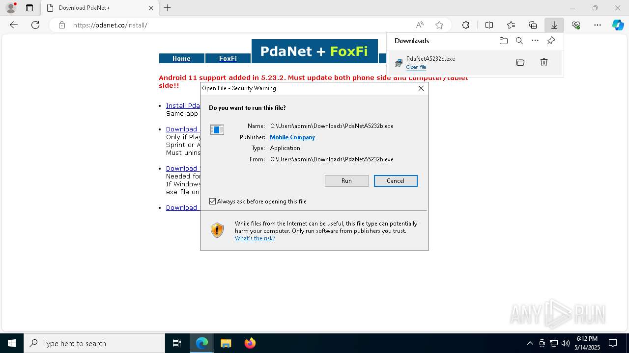The height and width of the screenshot is (353, 629).
Task: Open Mobile Company publisher link
Action: pyautogui.click(x=292, y=137)
